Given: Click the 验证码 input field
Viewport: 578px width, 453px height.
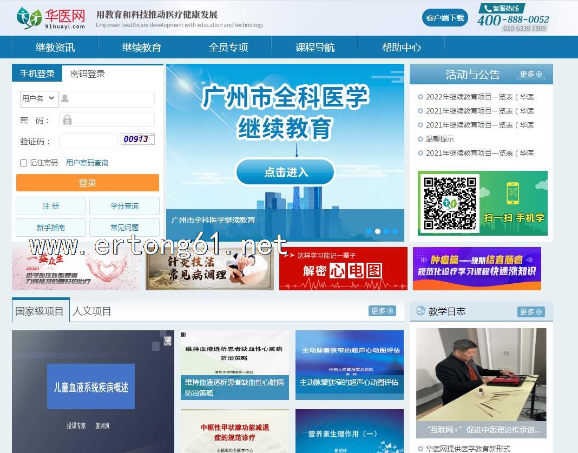Looking at the screenshot, I should tap(88, 141).
